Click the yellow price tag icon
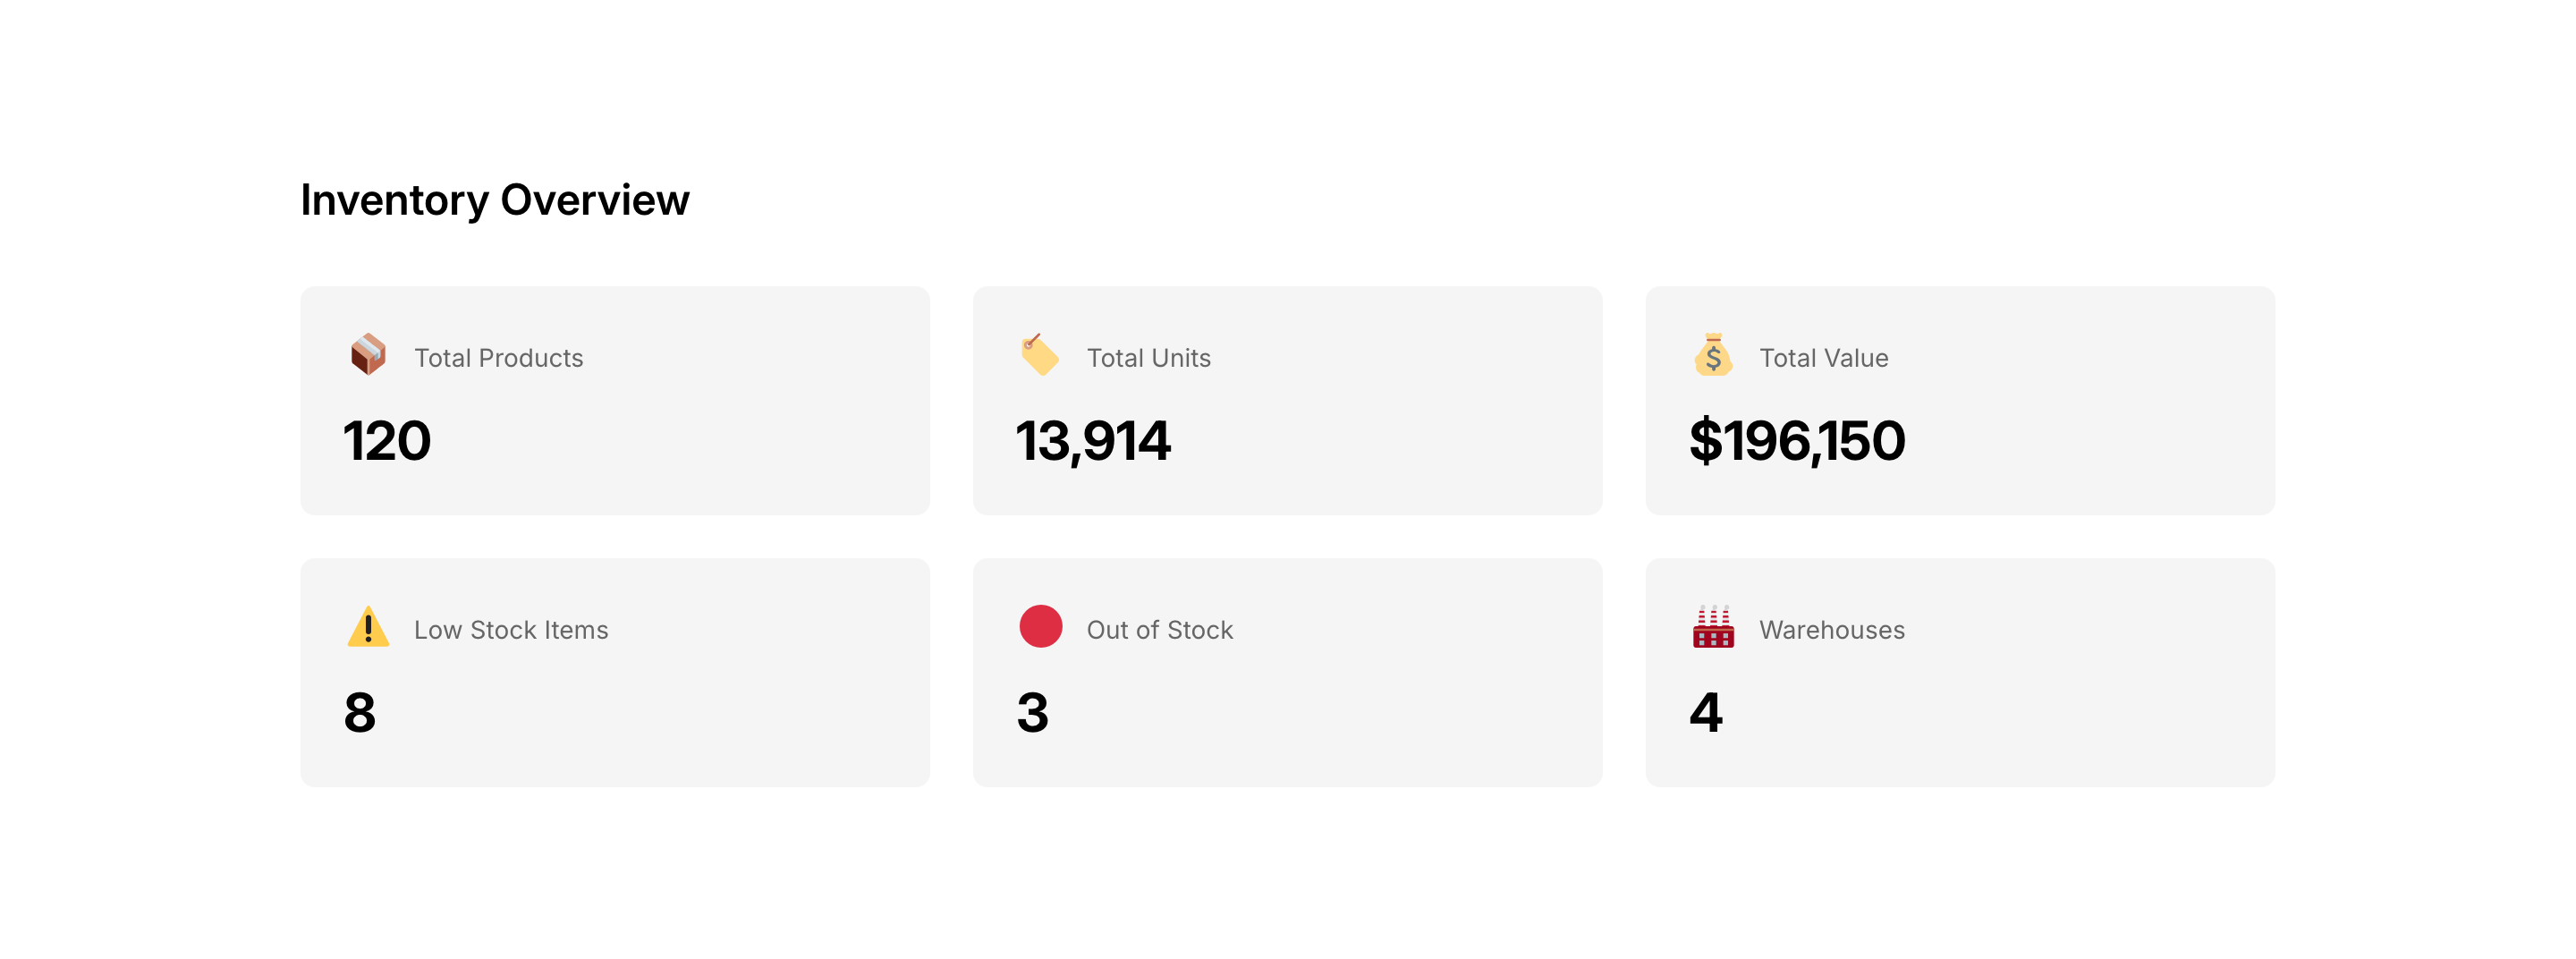Viewport: 2576px width, 959px height. (1040, 355)
